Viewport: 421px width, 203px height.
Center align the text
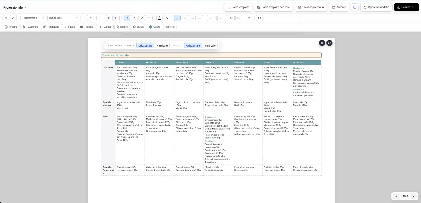(x=185, y=18)
